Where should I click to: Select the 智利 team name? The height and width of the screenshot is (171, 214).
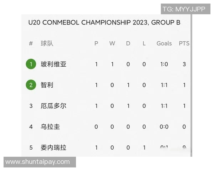[x=47, y=85]
